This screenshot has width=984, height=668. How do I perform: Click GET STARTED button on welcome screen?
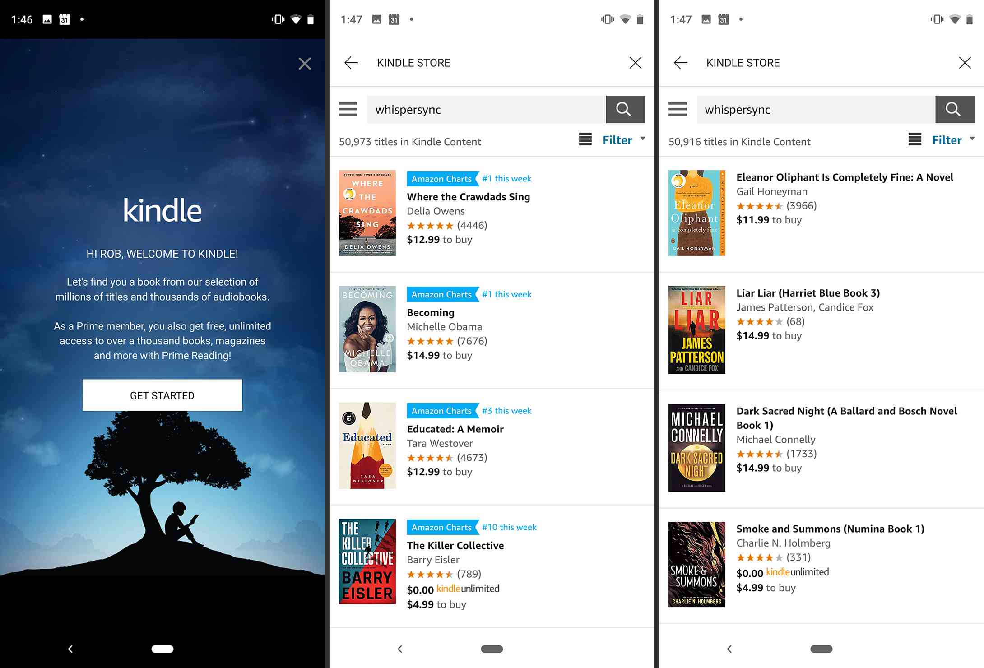point(162,395)
